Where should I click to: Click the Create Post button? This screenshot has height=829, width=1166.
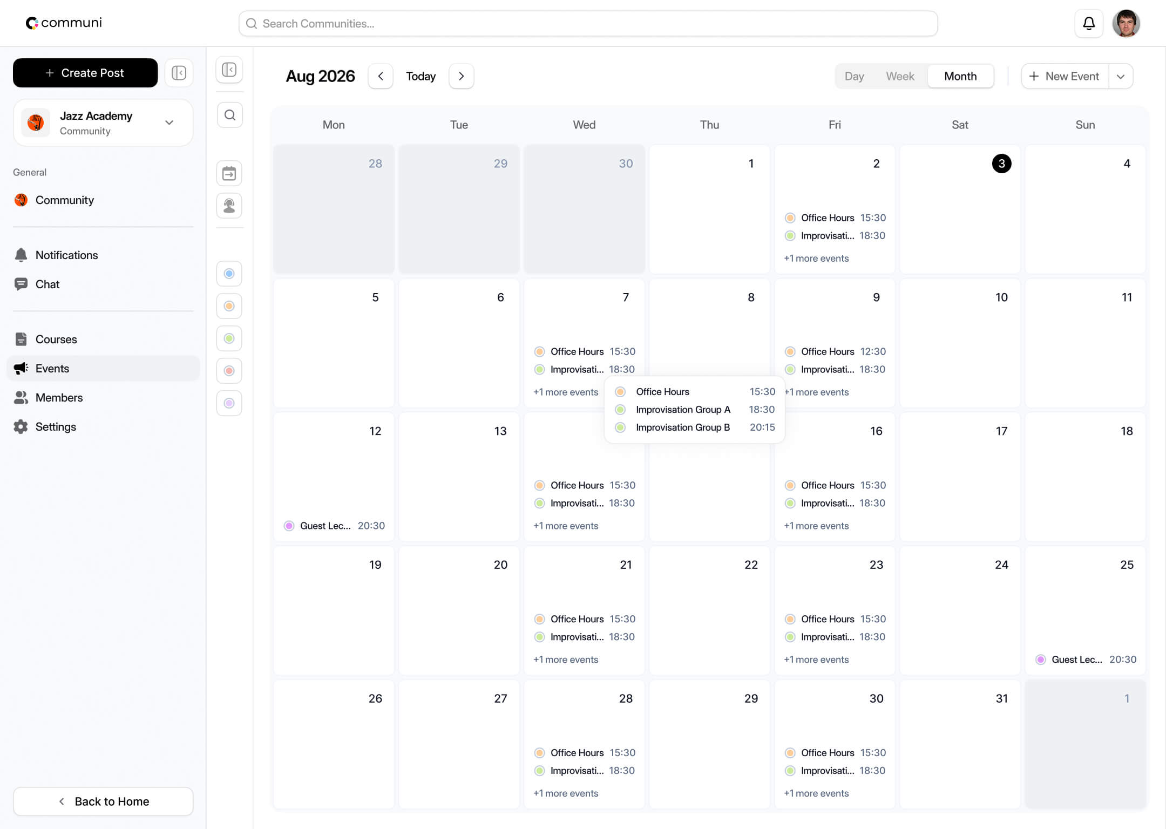(85, 73)
